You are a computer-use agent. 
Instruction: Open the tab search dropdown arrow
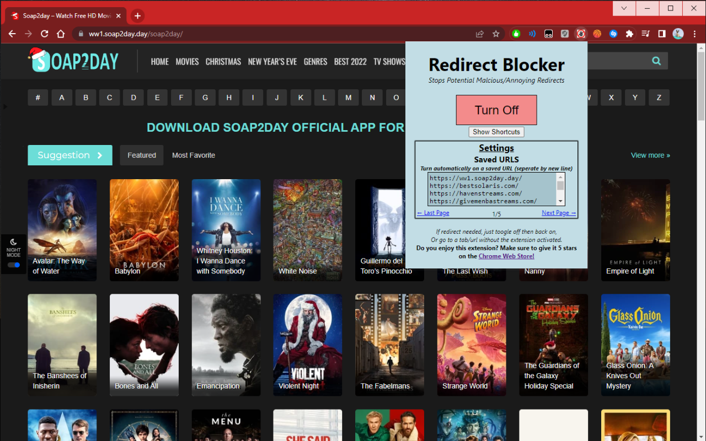624,8
